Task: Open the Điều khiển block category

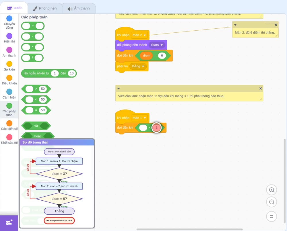Action: (9, 80)
